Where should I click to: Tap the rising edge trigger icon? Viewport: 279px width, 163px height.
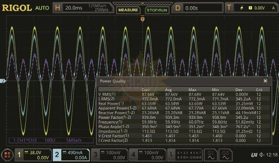click(x=242, y=8)
